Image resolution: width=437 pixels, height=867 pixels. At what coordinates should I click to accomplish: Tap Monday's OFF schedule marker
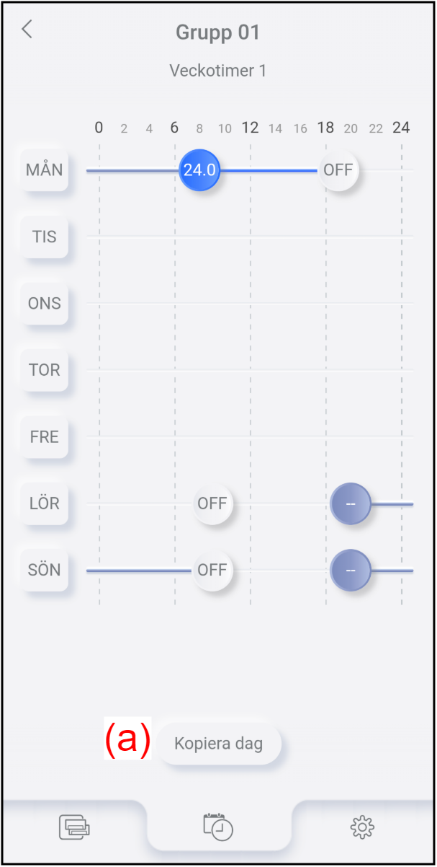pyautogui.click(x=338, y=170)
